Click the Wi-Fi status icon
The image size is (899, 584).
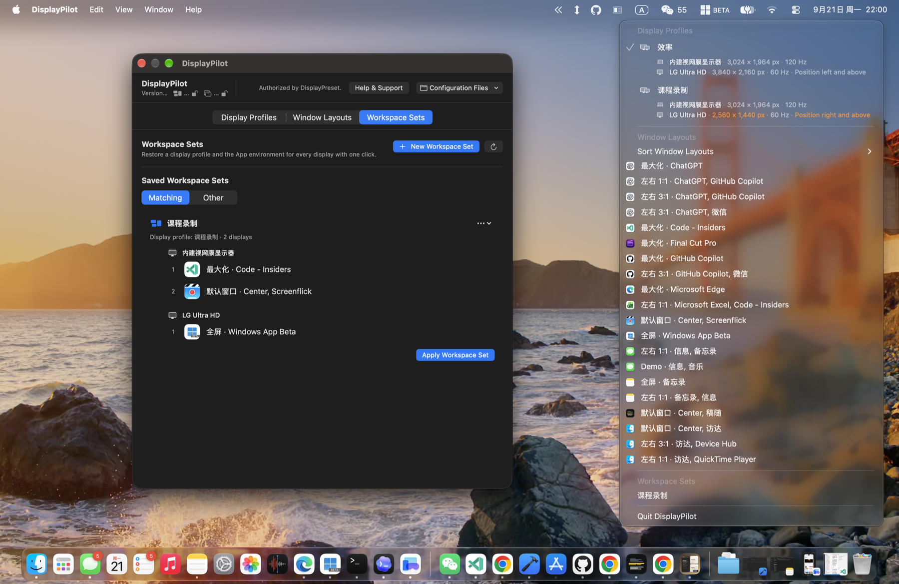[772, 10]
